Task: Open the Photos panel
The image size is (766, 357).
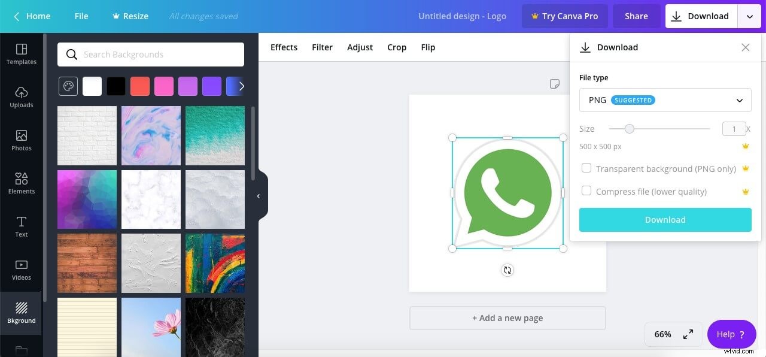Action: 21,140
